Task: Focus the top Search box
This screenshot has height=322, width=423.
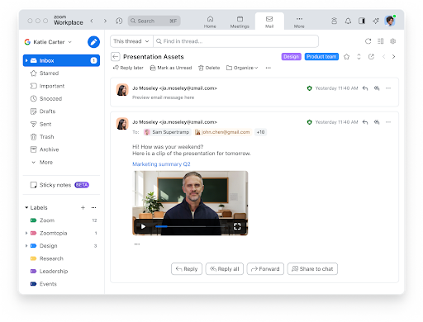Action: coord(154,21)
